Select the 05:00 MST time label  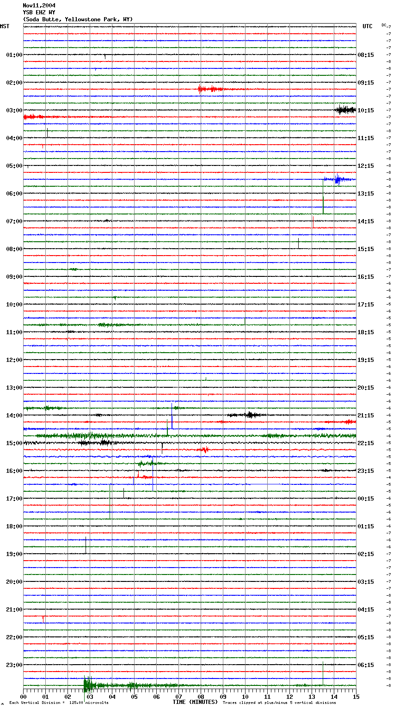tap(14, 166)
